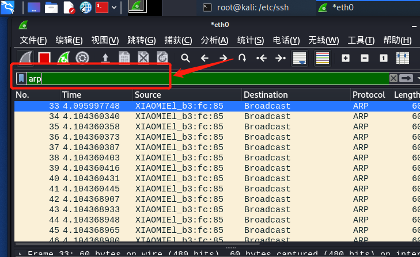Image resolution: width=420 pixels, height=257 pixels.
Task: Open the 电话(Y) menu
Action: tap(286, 40)
